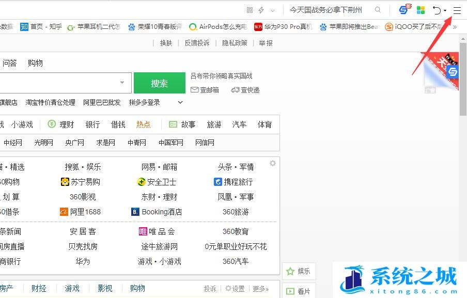Click the 换肤 link

click(x=166, y=43)
